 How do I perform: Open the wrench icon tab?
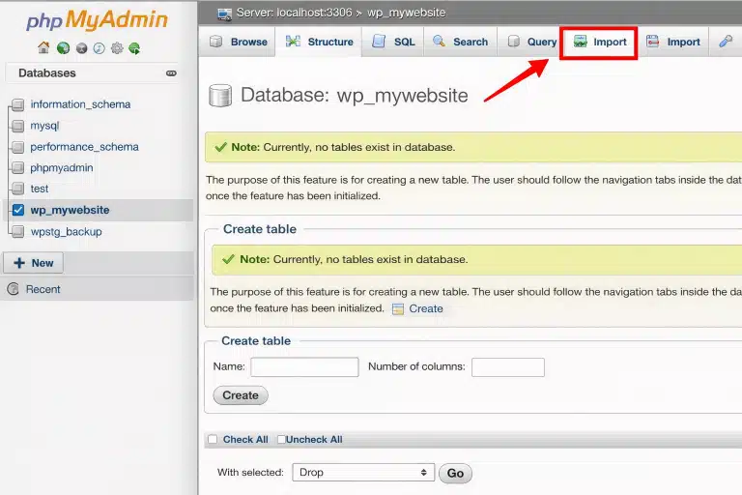pos(726,42)
